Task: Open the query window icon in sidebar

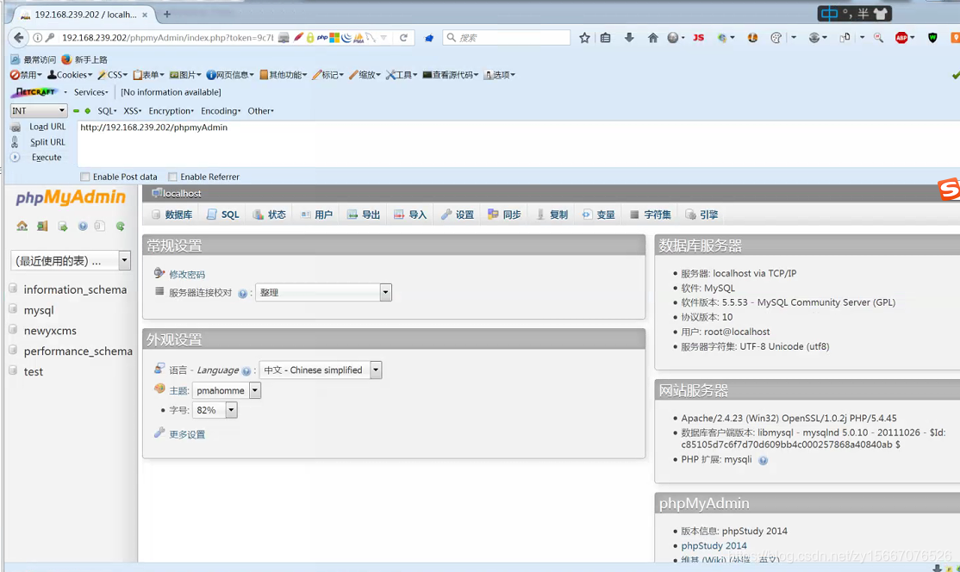Action: click(x=62, y=227)
